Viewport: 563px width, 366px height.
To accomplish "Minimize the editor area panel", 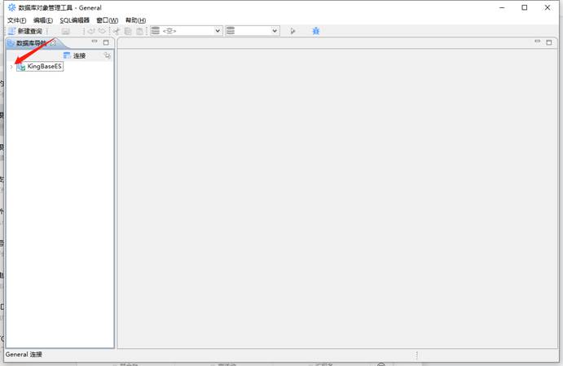I will [x=538, y=41].
